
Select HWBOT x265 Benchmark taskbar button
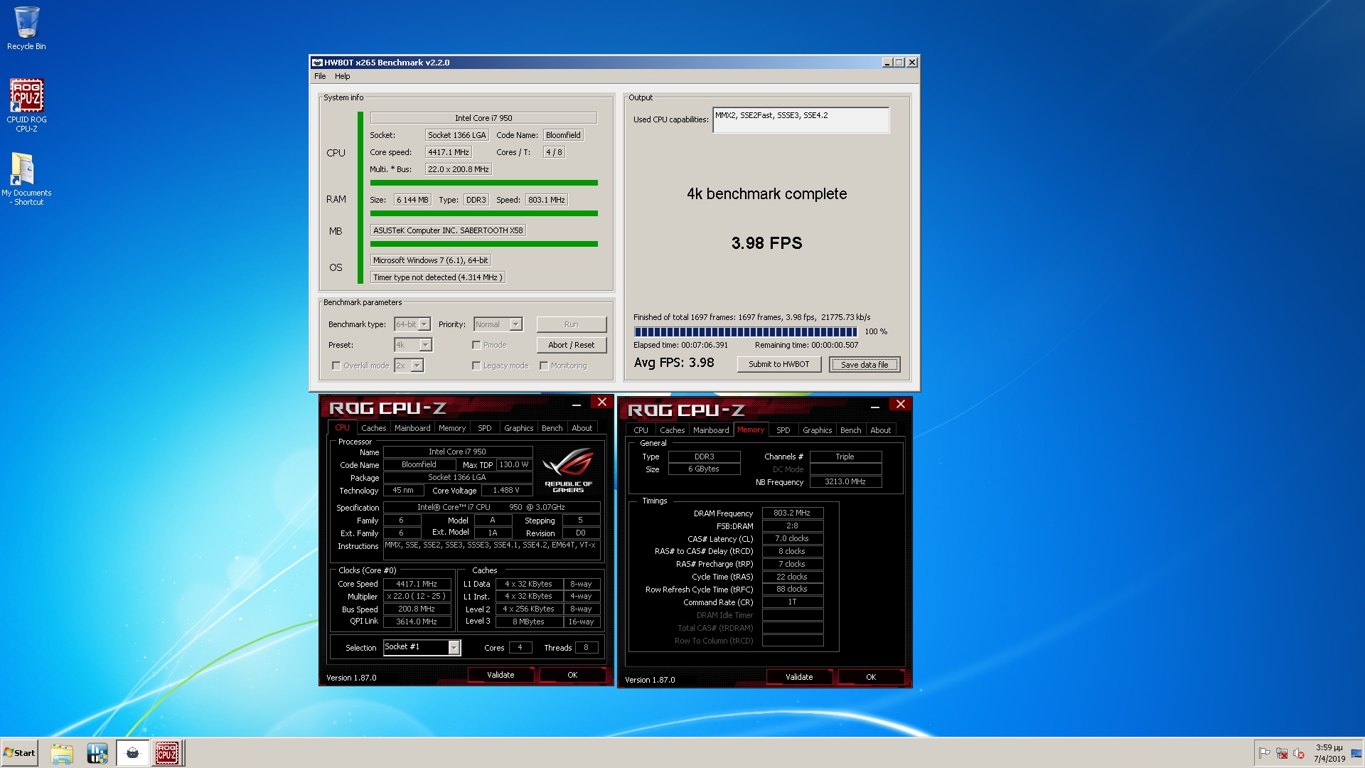coord(132,753)
